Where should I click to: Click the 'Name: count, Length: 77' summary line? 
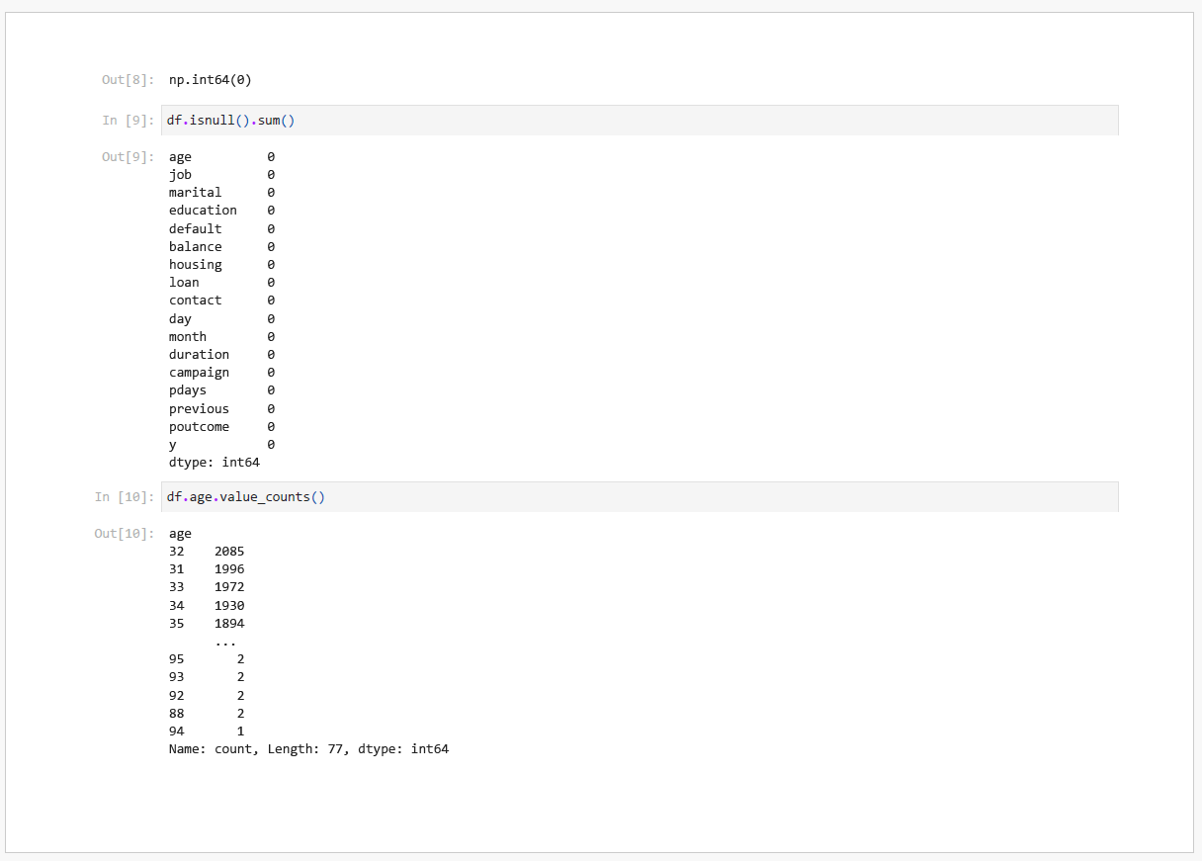tap(308, 749)
